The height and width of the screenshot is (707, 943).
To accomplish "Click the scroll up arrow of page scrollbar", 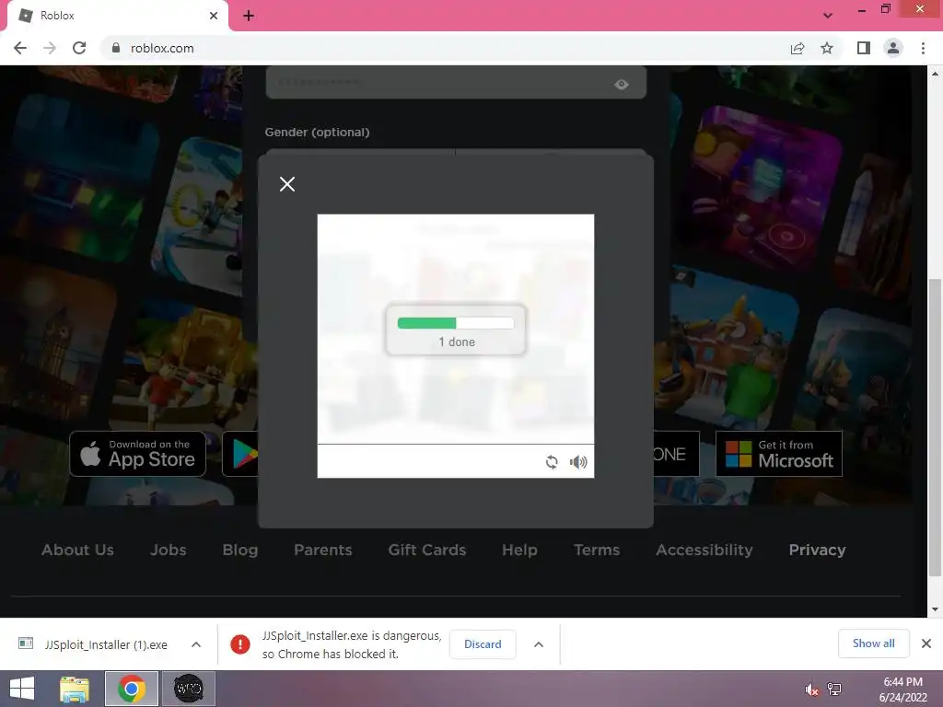I will [x=935, y=73].
